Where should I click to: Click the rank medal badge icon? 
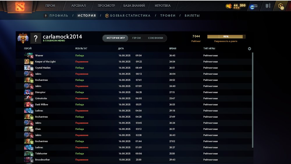click(23, 38)
